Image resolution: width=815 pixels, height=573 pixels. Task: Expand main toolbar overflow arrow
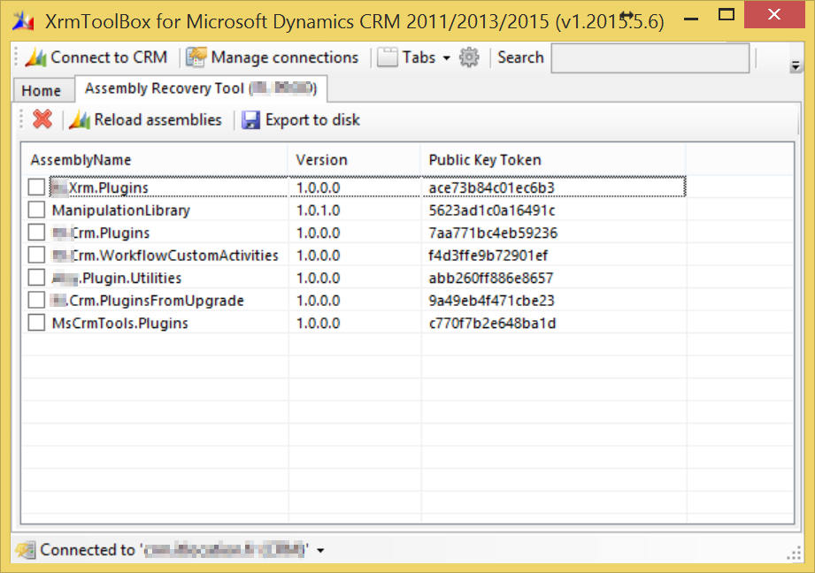795,66
